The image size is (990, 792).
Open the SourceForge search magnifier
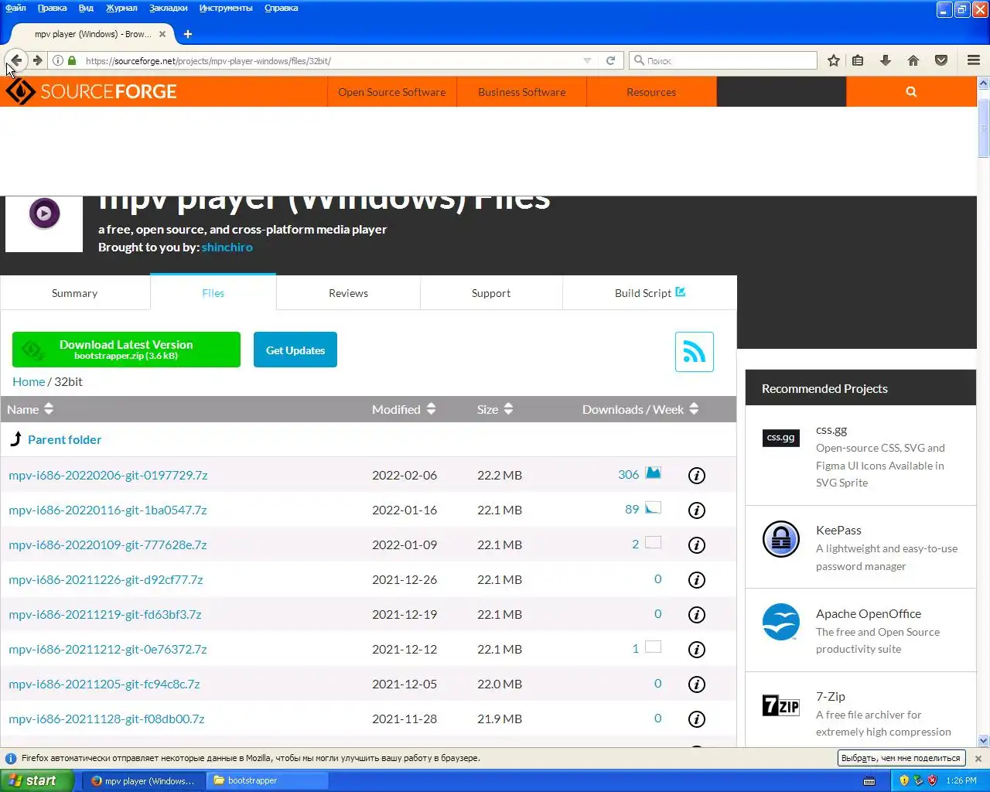pos(911,91)
